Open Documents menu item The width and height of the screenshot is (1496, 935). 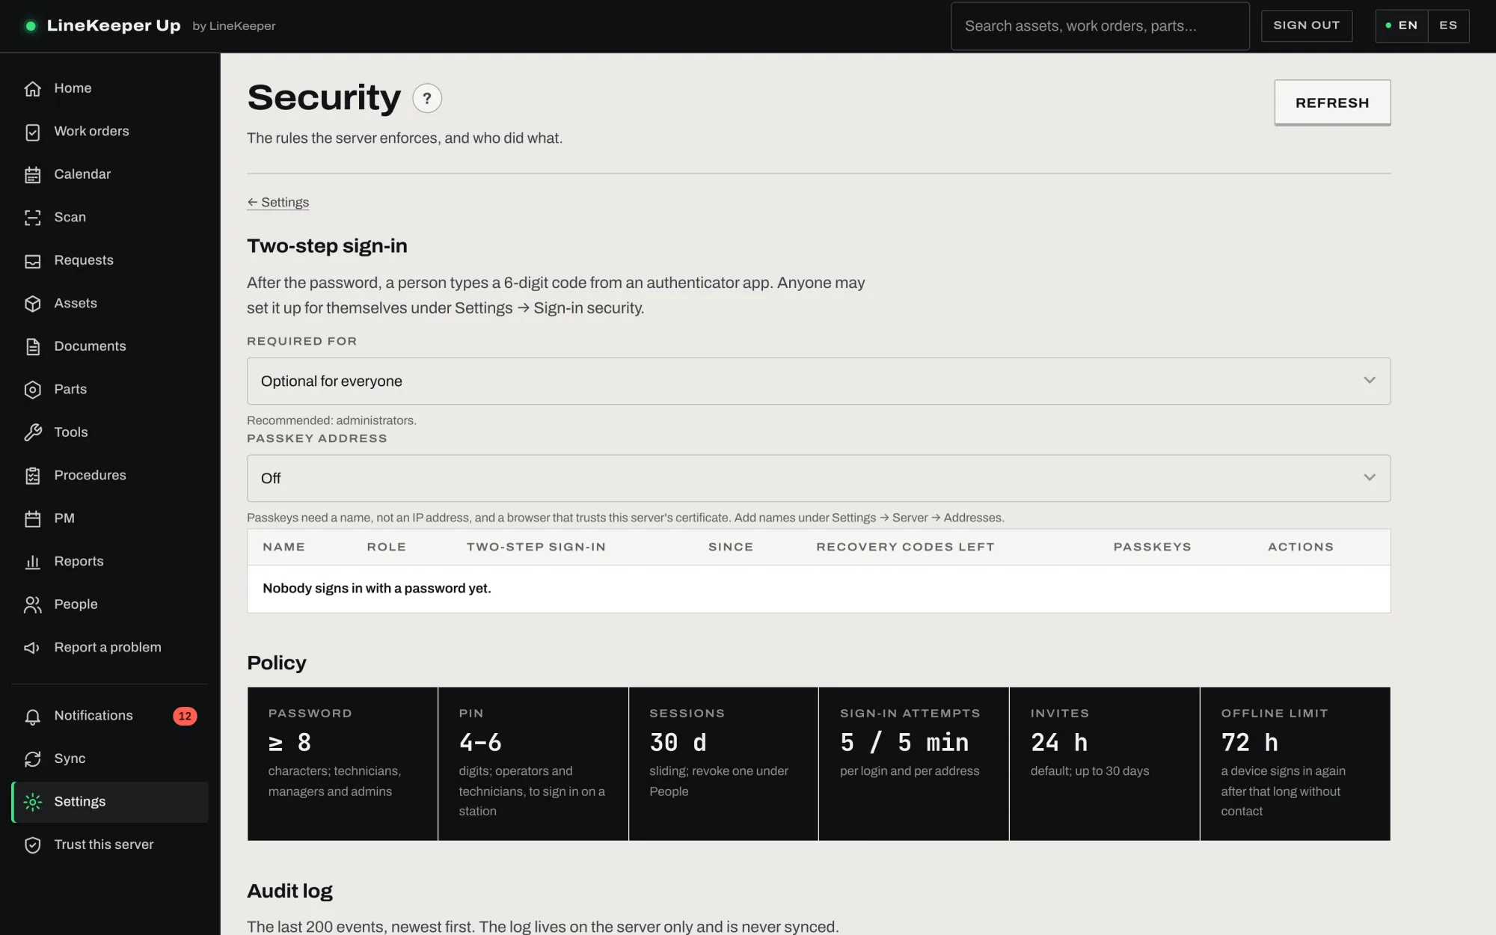coord(110,346)
